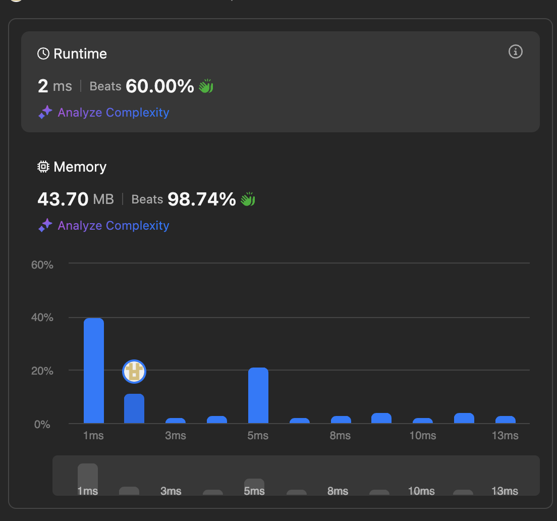The image size is (557, 521).
Task: Click sparkle icon beside Memory Analyze Complexity
Action: (x=45, y=225)
